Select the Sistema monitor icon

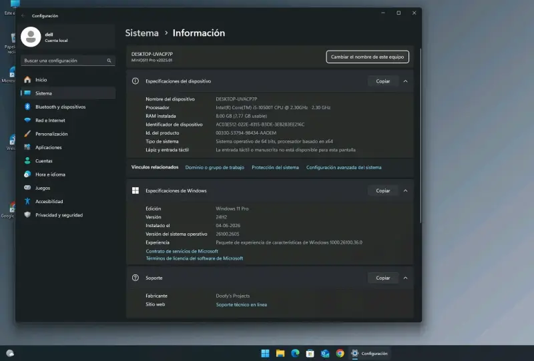pyautogui.click(x=27, y=93)
